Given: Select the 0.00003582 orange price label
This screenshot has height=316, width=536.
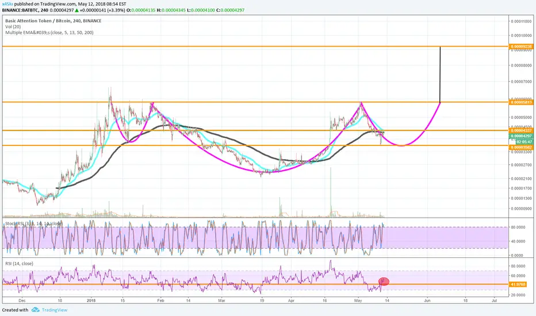Looking at the screenshot, I should (521, 147).
